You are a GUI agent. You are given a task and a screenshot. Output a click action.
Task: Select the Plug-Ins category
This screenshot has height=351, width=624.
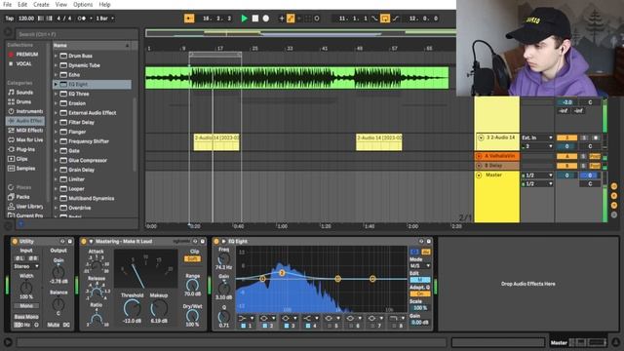pos(26,149)
